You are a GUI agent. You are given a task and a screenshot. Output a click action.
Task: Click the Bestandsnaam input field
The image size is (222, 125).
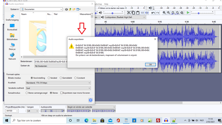51,61
